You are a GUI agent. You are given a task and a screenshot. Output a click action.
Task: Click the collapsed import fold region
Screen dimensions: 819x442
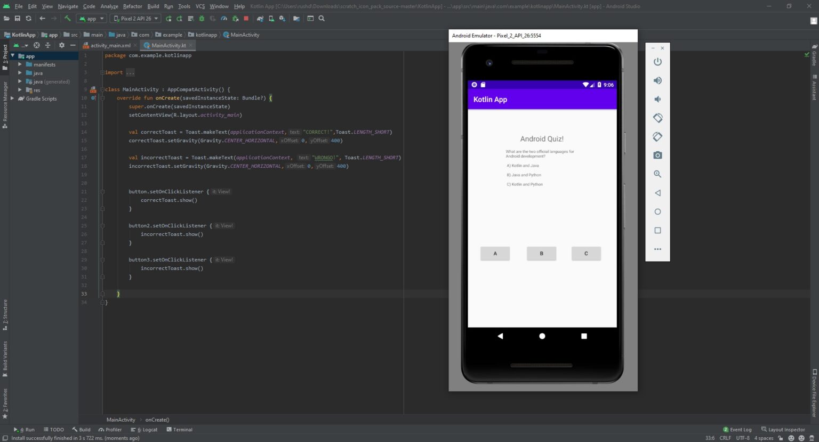[130, 72]
